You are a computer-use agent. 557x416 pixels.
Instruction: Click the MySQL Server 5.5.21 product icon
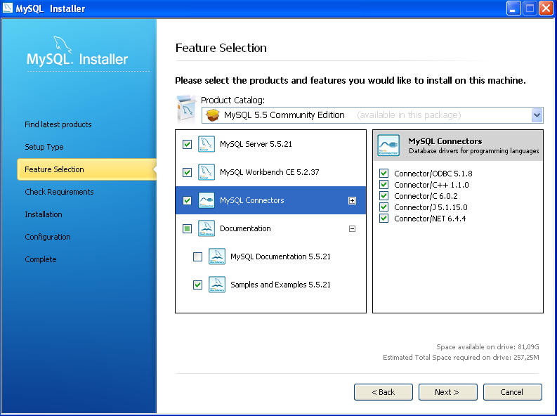tap(206, 144)
